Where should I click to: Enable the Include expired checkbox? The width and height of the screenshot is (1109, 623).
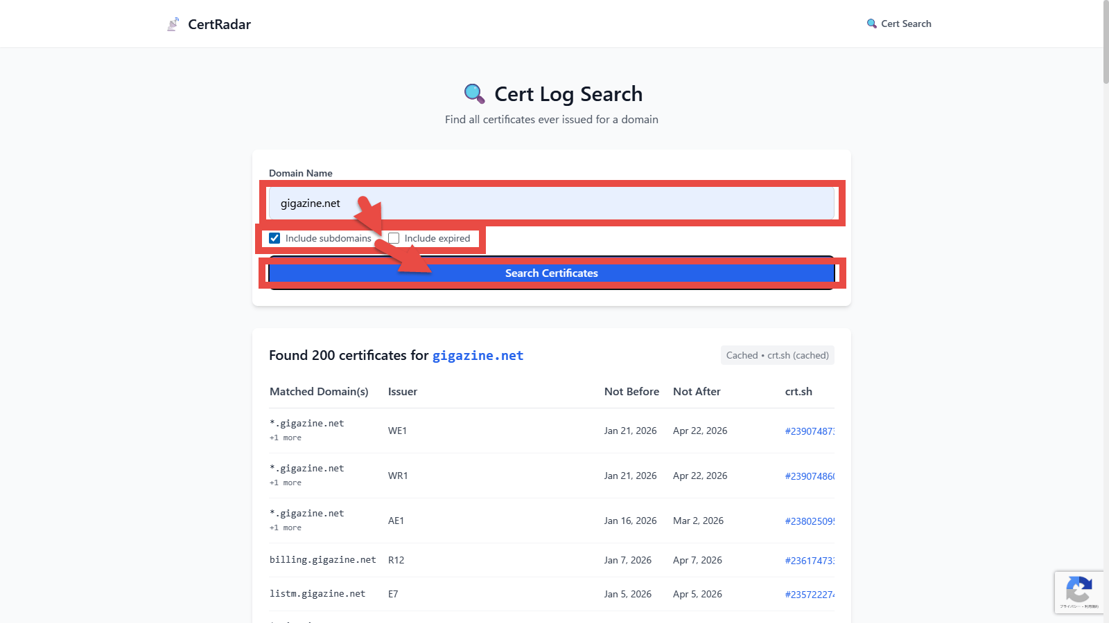tap(394, 238)
